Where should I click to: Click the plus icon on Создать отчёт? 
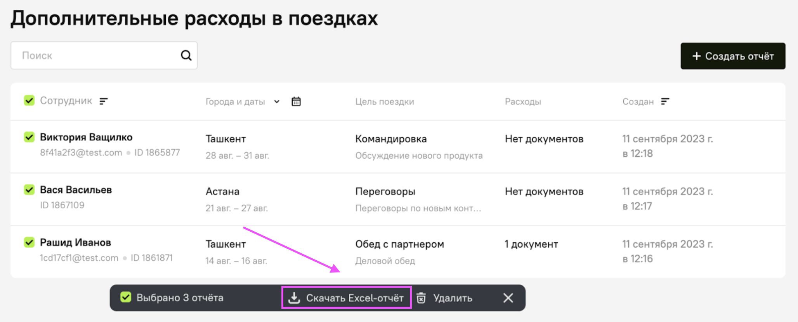696,56
